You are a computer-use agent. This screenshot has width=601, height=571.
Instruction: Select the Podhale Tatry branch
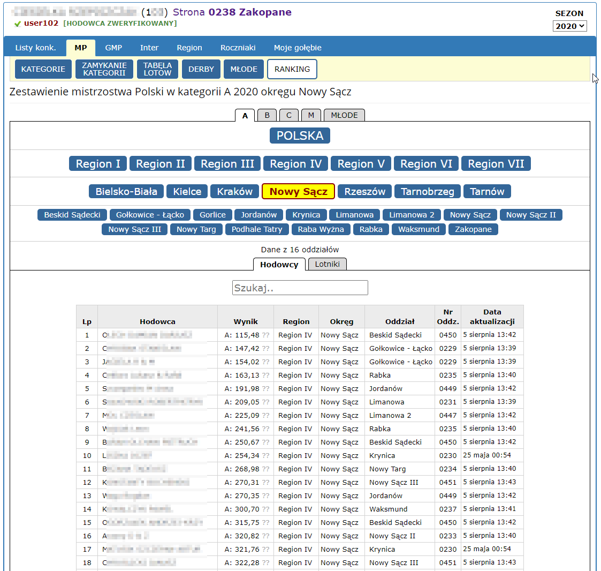[x=257, y=229]
